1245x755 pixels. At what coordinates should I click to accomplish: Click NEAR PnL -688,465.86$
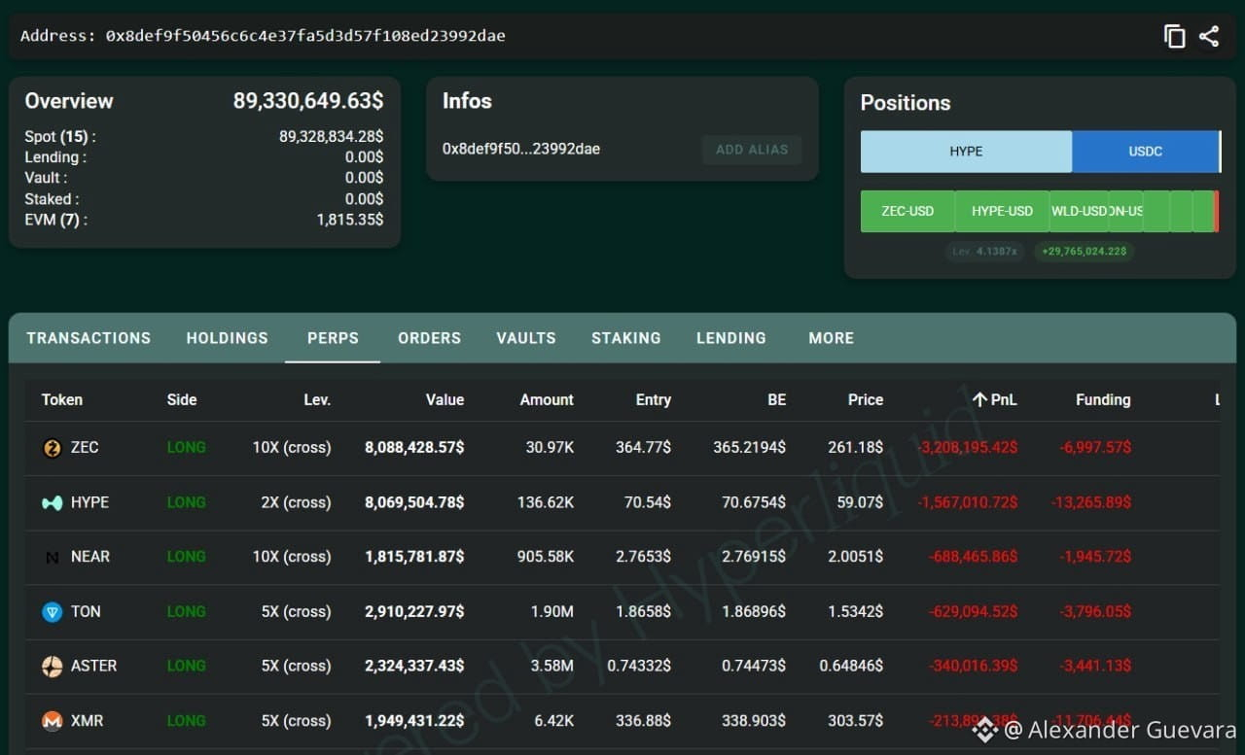click(x=975, y=557)
